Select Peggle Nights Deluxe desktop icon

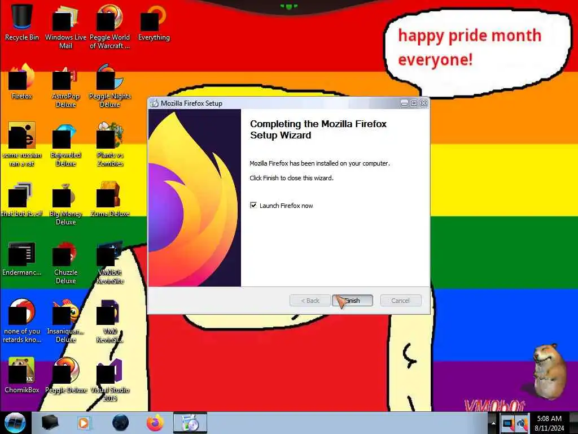pos(110,86)
